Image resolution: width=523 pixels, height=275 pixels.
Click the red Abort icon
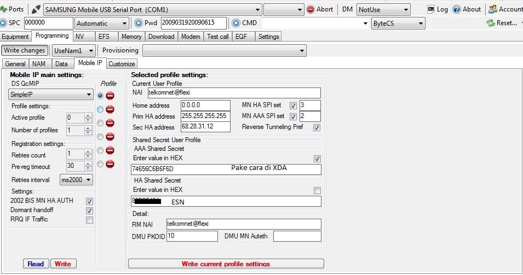(311, 9)
